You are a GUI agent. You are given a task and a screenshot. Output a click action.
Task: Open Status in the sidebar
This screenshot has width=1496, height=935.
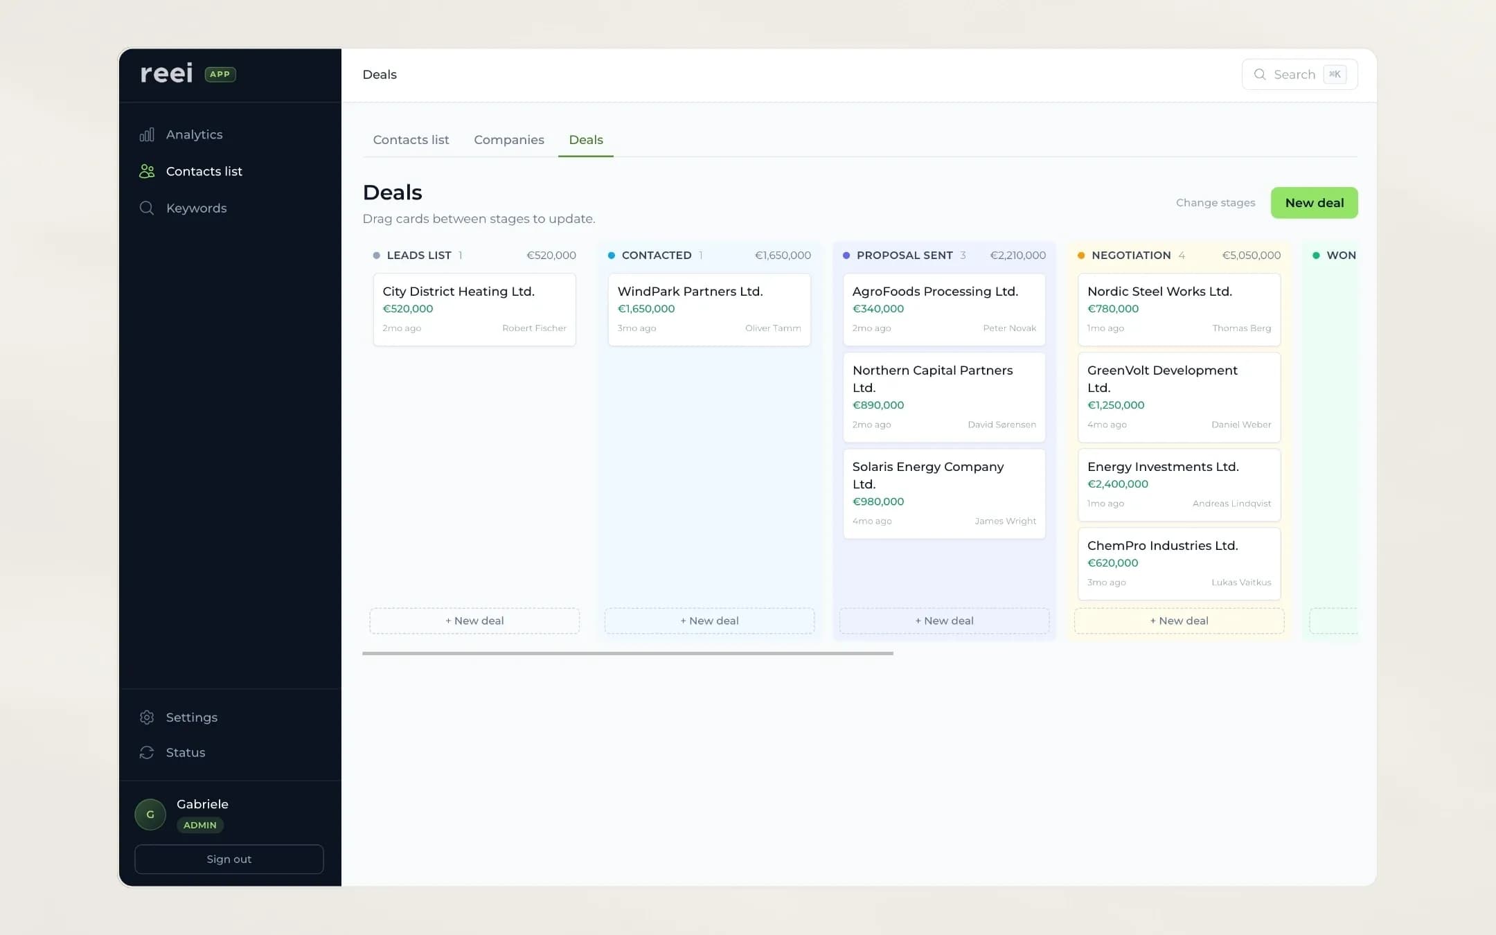pos(186,752)
